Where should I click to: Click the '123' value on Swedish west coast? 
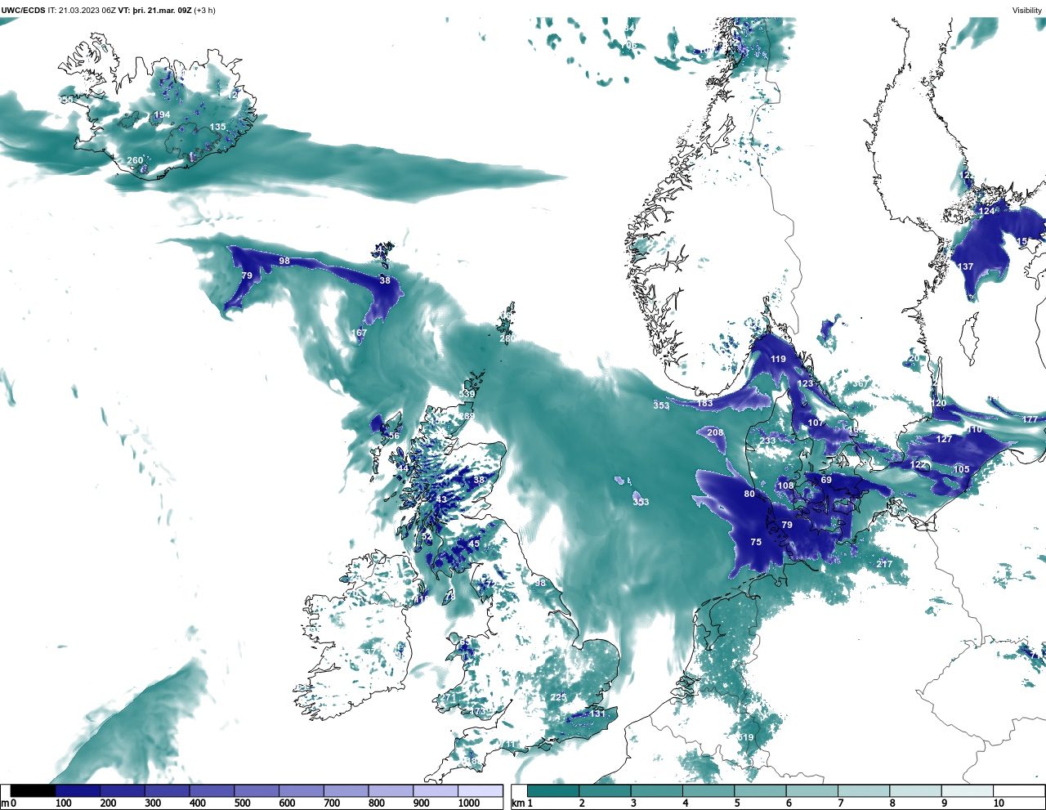pos(806,383)
